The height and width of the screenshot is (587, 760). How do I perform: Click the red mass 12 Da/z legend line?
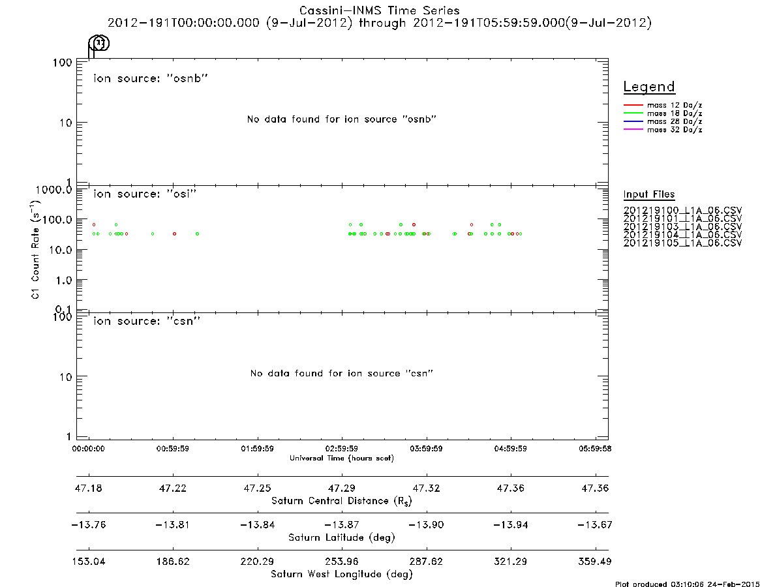tap(633, 105)
